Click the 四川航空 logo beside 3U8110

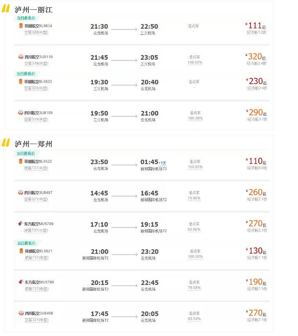21,57
